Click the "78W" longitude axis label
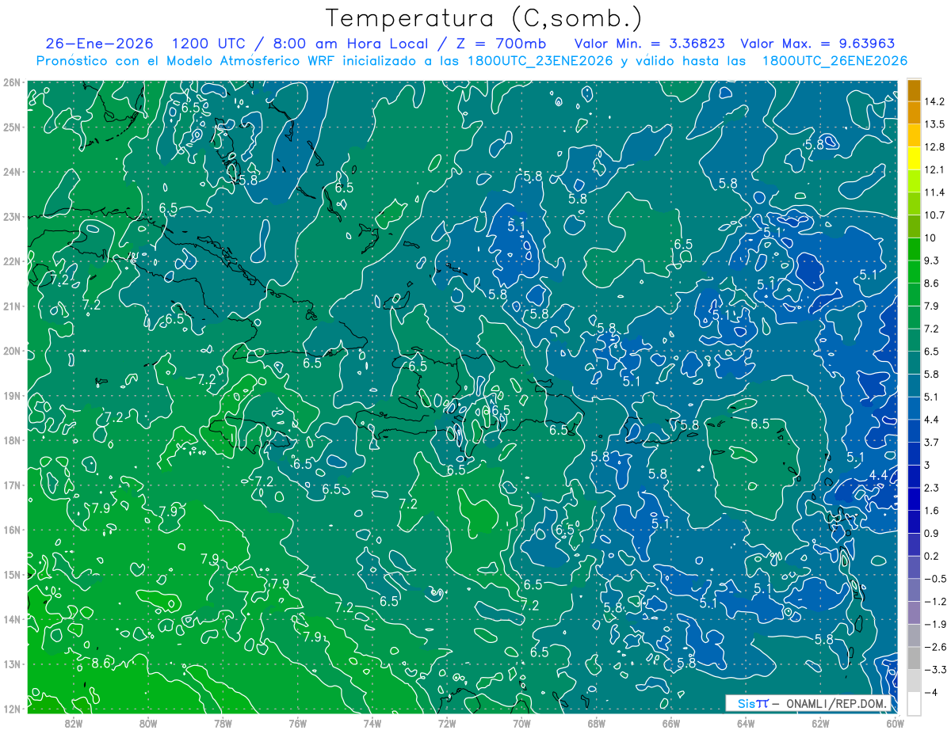This screenshot has width=951, height=734. pos(223,722)
